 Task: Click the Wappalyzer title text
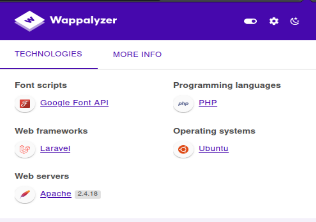tap(83, 20)
